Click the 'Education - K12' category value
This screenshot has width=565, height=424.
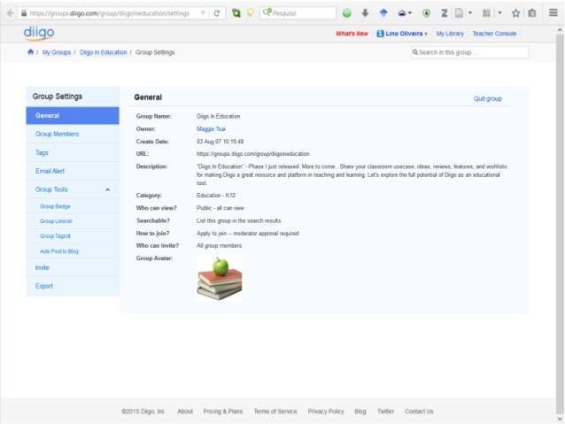coord(216,196)
